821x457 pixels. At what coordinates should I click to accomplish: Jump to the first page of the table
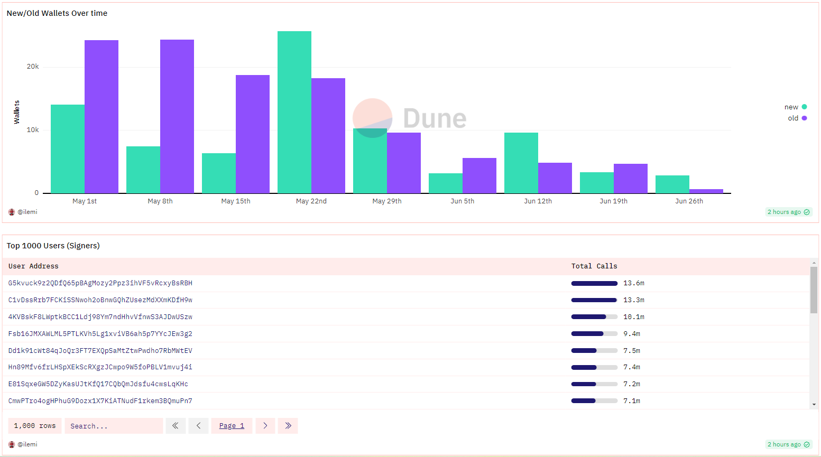(176, 425)
